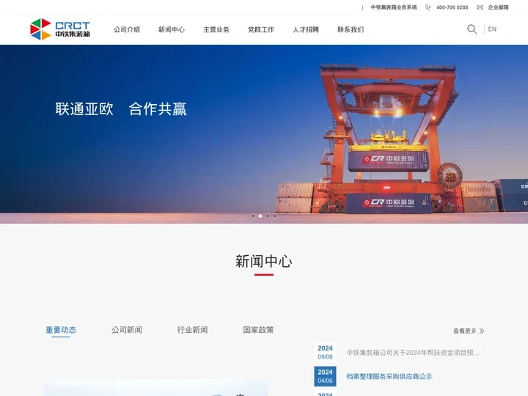Open the 党群工作 menu
Viewport: 528px width, 396px height.
[x=261, y=29]
